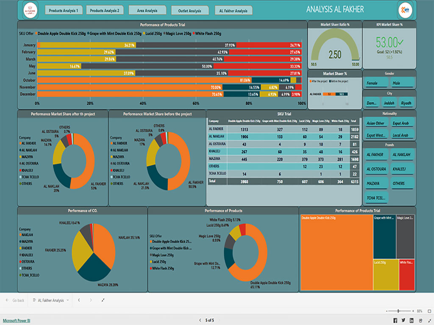Select the MAZAYA row in SKU Trial table

tap(284, 159)
